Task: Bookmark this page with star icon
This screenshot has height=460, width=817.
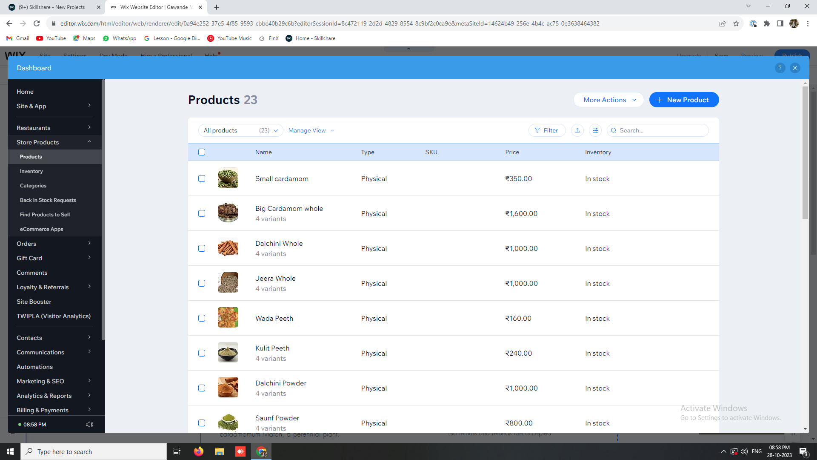Action: (x=736, y=23)
